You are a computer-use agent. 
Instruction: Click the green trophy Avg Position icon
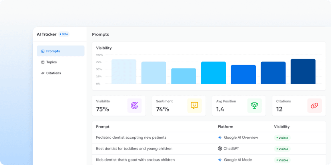point(255,106)
